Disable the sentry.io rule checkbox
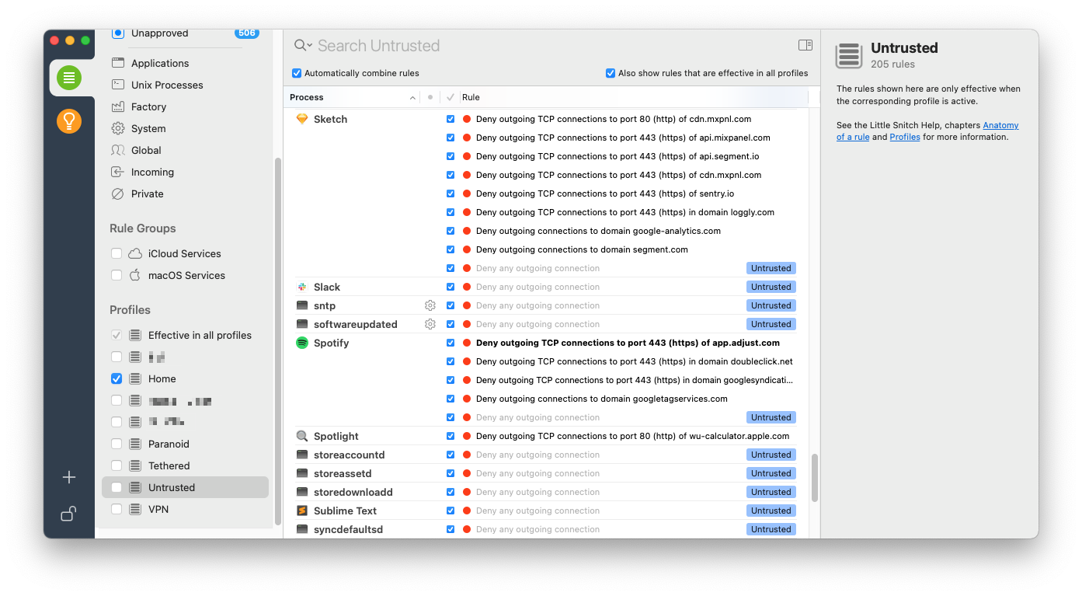Screen dimensions: 1082x596 [451, 193]
